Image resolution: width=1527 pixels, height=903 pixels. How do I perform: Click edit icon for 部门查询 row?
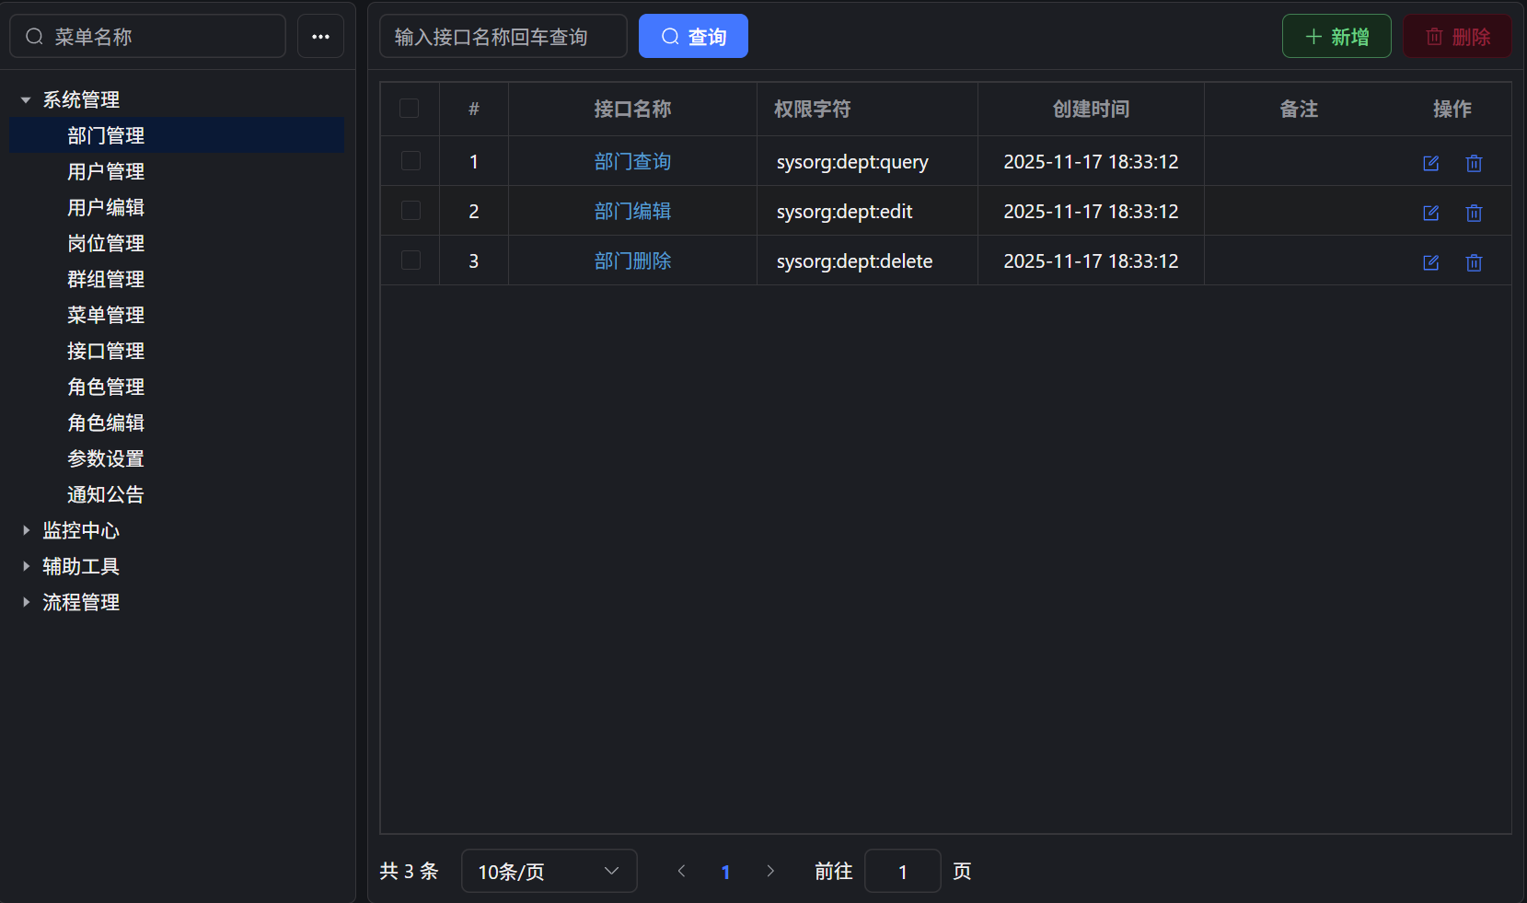point(1430,163)
